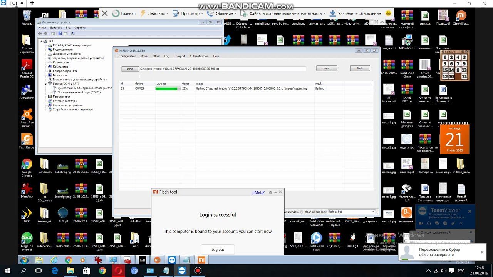Click Internet Explorer in remote taskbar
This screenshot has height=277, width=493.
[54, 260]
